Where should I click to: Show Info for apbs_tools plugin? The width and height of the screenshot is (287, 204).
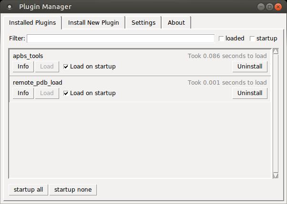point(23,67)
